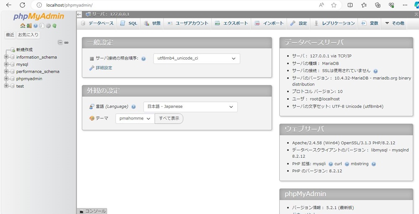Hide navigation panel using left arrow icon
The height and width of the screenshot is (214, 419).
[79, 14]
